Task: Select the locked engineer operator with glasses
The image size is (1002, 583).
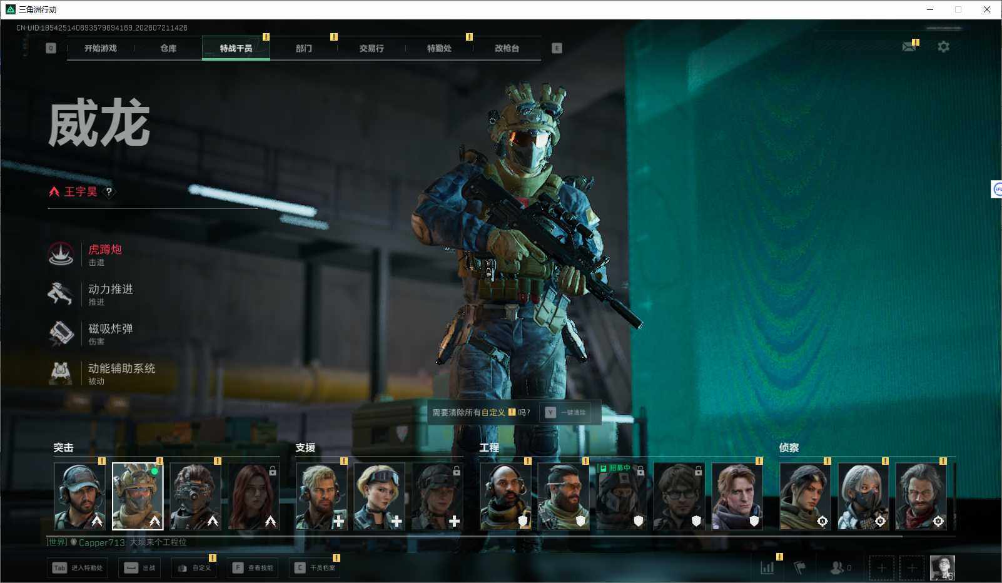Action: pos(679,496)
